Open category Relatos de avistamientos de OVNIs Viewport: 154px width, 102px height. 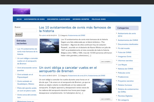point(128,91)
